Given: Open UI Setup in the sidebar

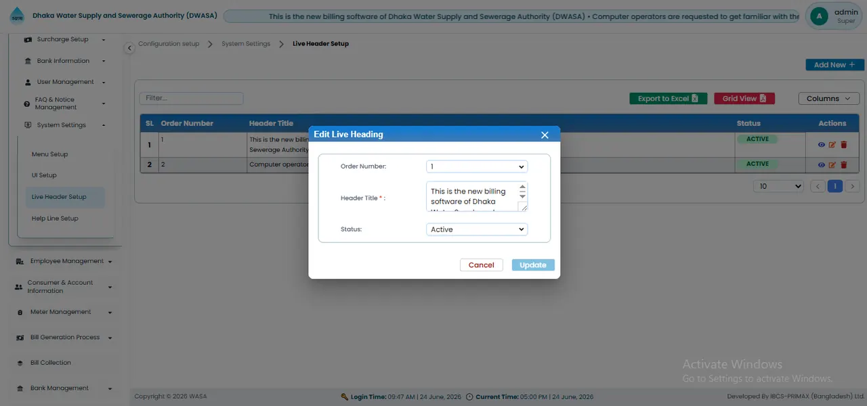Looking at the screenshot, I should (x=44, y=175).
